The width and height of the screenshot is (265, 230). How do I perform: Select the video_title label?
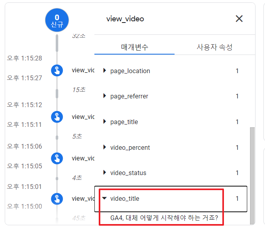125,198
